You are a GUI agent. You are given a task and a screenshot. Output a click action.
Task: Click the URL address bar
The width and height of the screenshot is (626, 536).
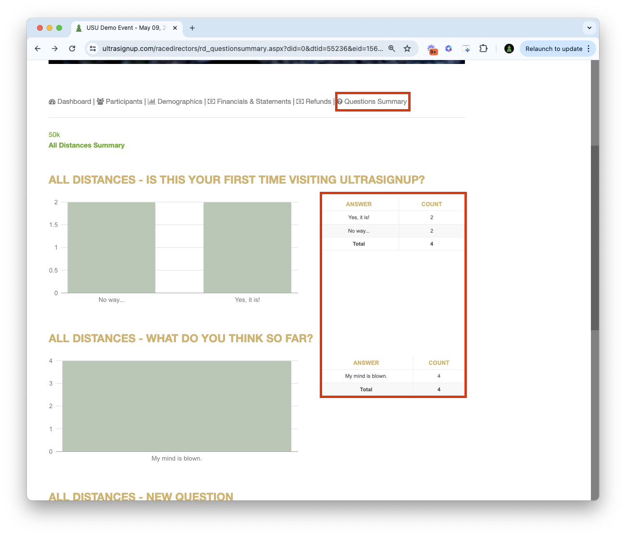coord(243,49)
